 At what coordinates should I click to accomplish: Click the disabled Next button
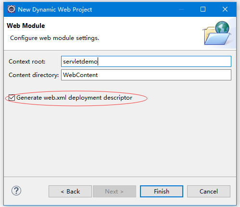[114, 192]
